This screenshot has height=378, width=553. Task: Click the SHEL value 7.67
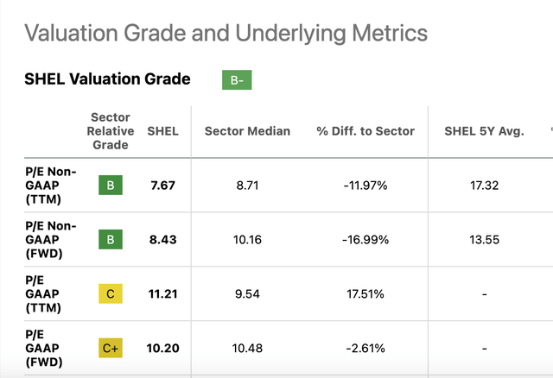(162, 186)
